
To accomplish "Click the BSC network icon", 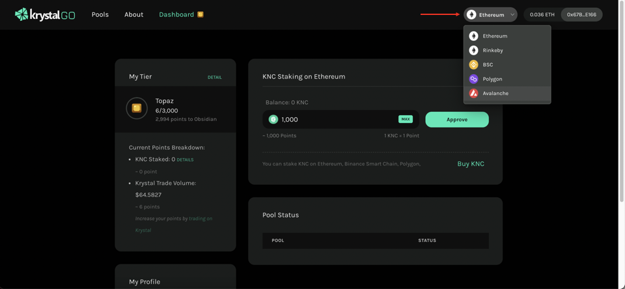I will pos(473,64).
